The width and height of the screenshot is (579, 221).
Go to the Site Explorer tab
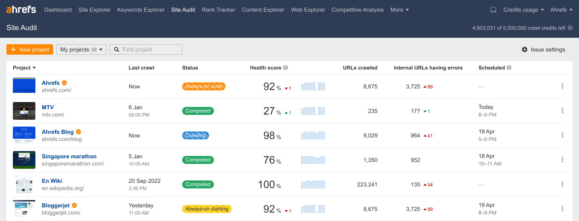(94, 10)
